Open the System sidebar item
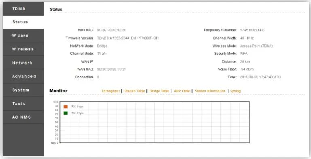 click(23, 90)
